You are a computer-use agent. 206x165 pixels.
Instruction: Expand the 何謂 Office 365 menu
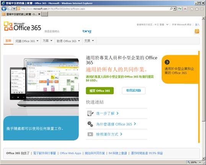coord(27,41)
